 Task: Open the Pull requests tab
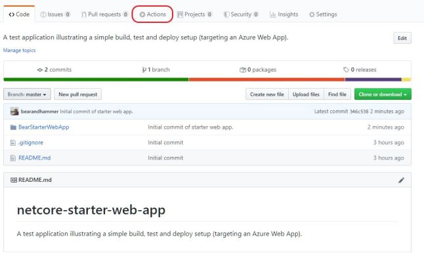click(x=104, y=14)
